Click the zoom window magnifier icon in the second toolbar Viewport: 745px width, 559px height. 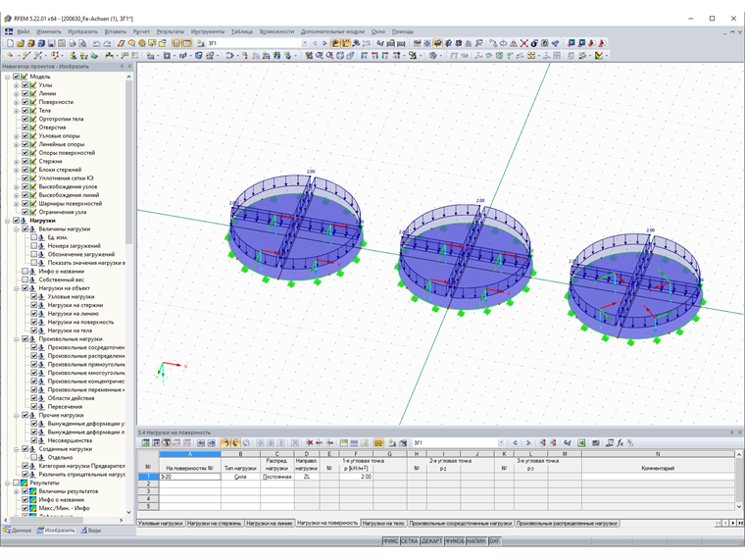pyautogui.click(x=320, y=56)
